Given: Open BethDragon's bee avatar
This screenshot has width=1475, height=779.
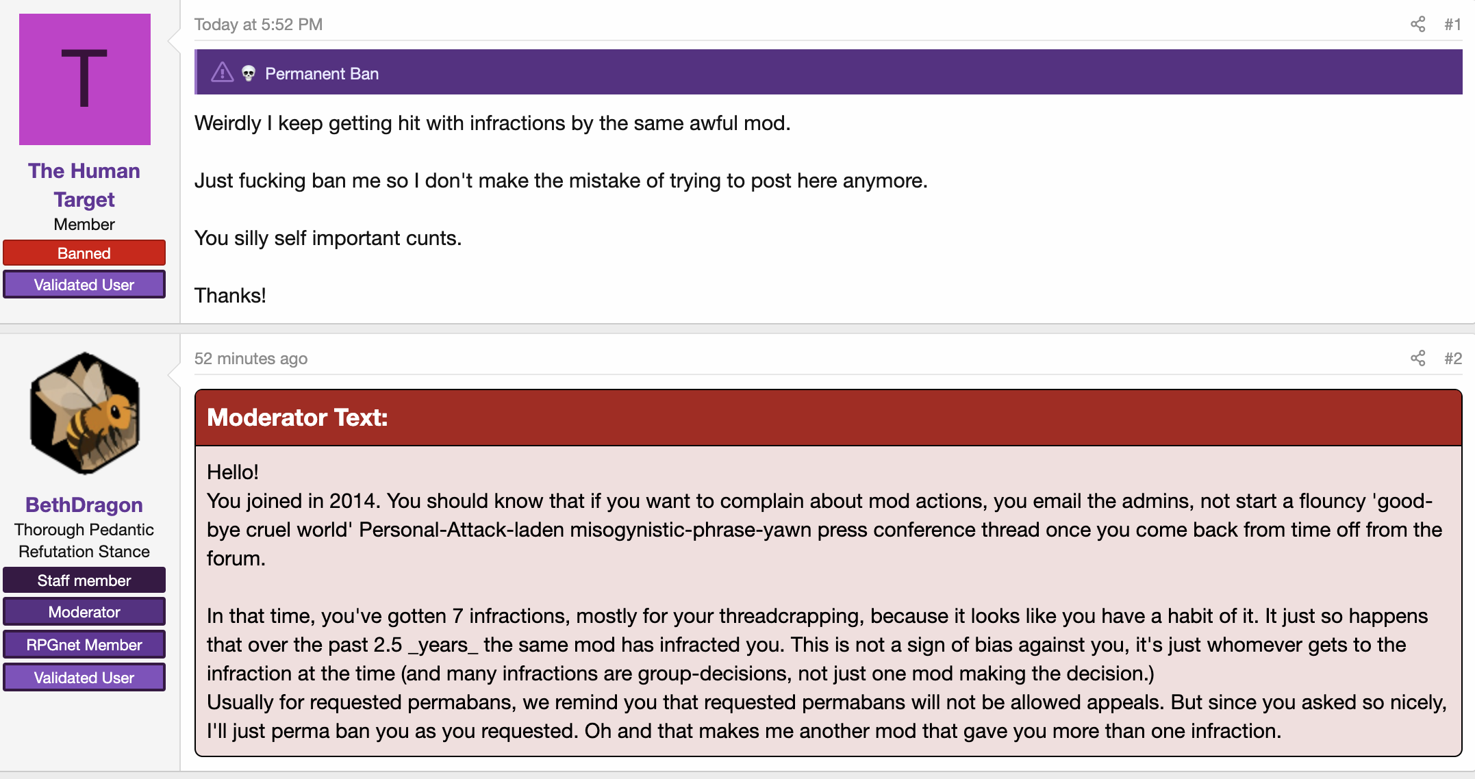Looking at the screenshot, I should tap(85, 413).
